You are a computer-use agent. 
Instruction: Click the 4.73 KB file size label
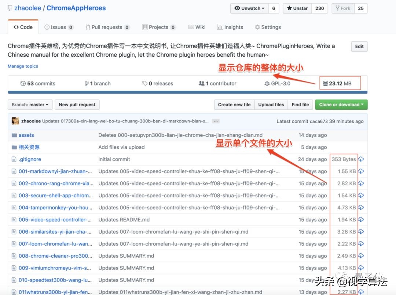(346, 208)
